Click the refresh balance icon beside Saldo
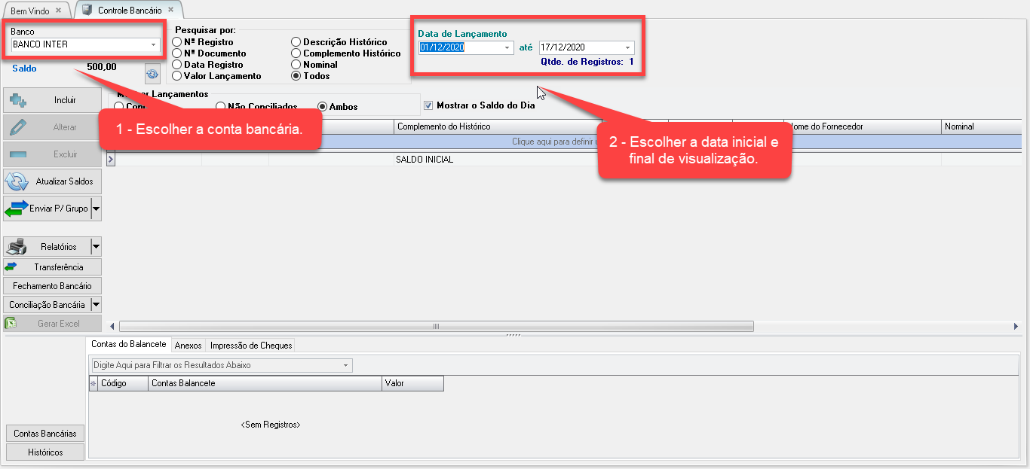 [153, 74]
